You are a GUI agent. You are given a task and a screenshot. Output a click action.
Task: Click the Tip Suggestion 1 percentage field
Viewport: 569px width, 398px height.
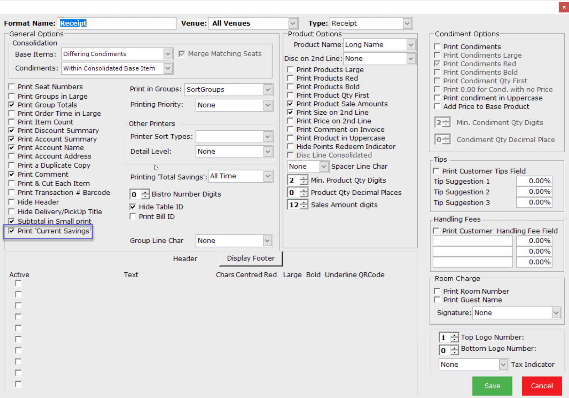click(x=534, y=181)
